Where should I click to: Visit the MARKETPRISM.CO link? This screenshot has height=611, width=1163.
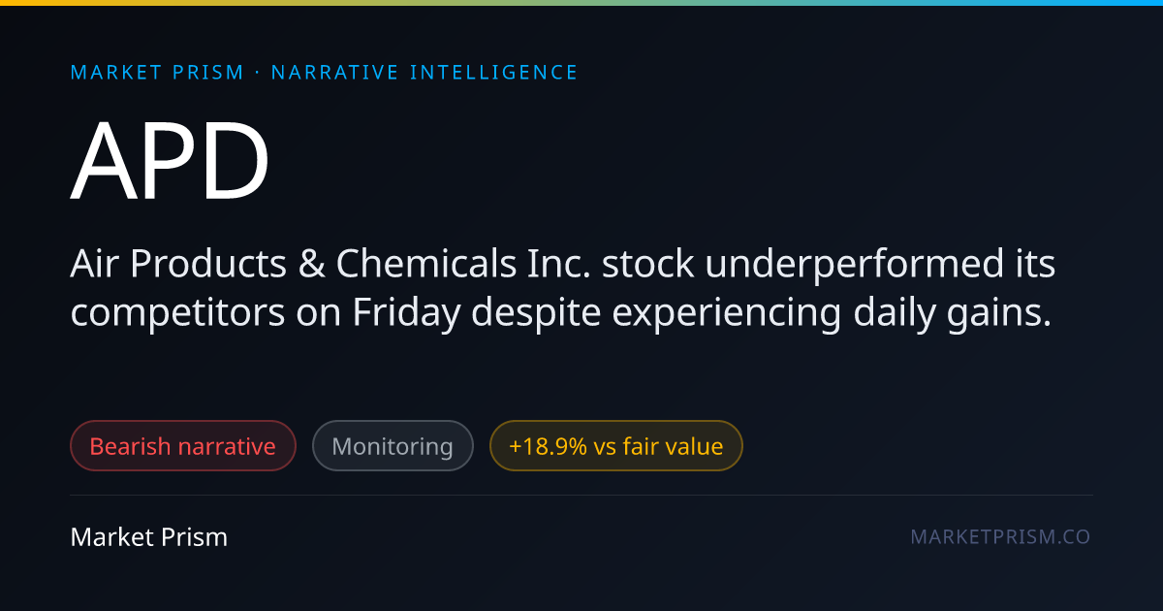point(1000,536)
